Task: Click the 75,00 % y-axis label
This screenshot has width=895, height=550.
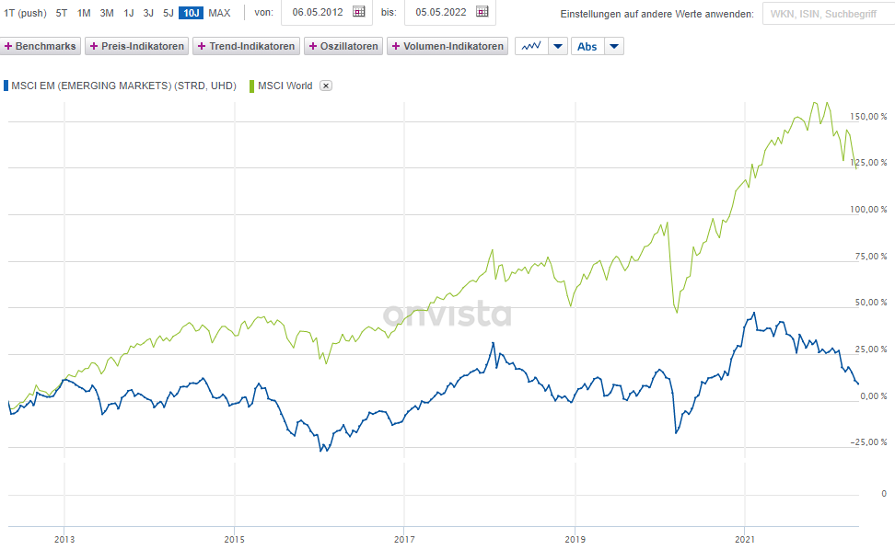Action: point(870,257)
